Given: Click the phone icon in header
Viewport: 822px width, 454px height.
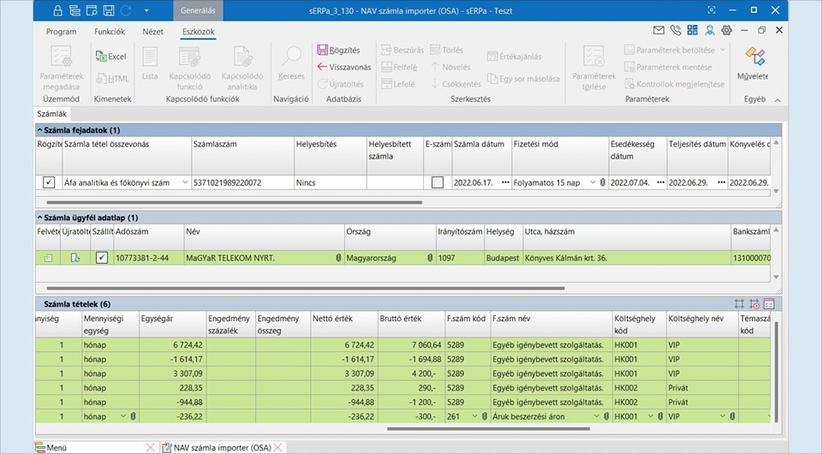Looking at the screenshot, I should tap(676, 31).
